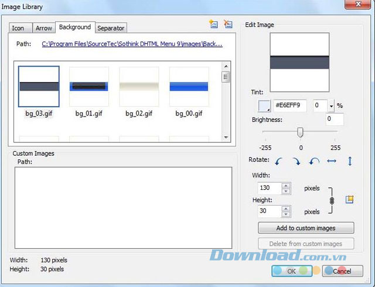Switch to the Icon tab
375x287 pixels.
(19, 28)
